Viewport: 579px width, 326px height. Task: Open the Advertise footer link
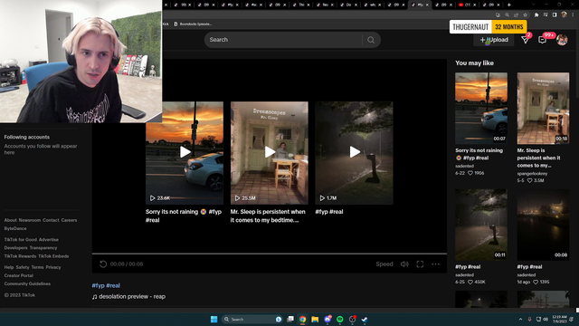tap(48, 239)
